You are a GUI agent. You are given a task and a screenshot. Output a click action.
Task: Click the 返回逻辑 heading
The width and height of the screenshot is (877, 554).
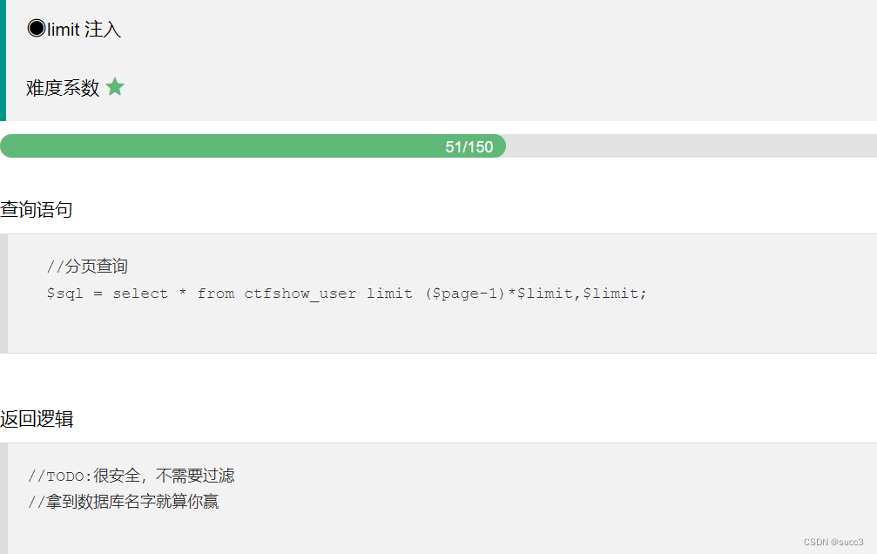pos(37,419)
